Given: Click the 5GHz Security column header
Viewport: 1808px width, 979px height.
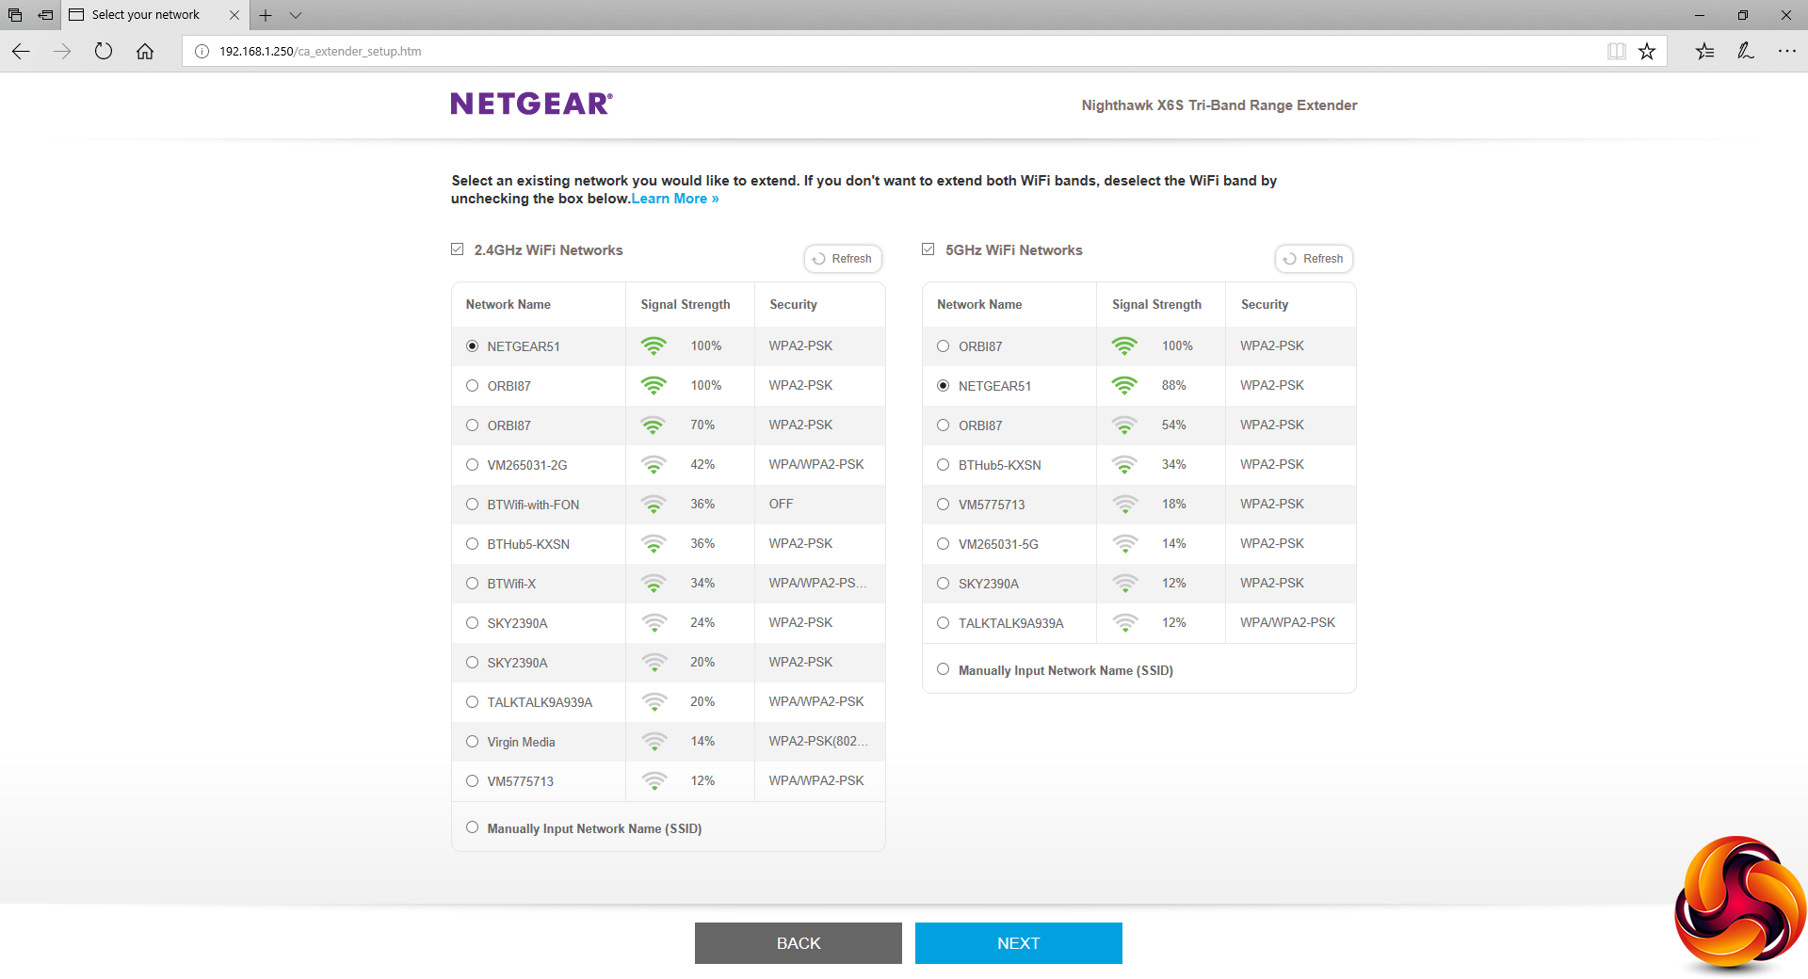Looking at the screenshot, I should [1265, 304].
